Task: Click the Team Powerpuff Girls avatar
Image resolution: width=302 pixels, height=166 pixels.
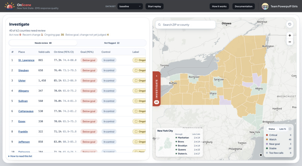Action: point(265,6)
